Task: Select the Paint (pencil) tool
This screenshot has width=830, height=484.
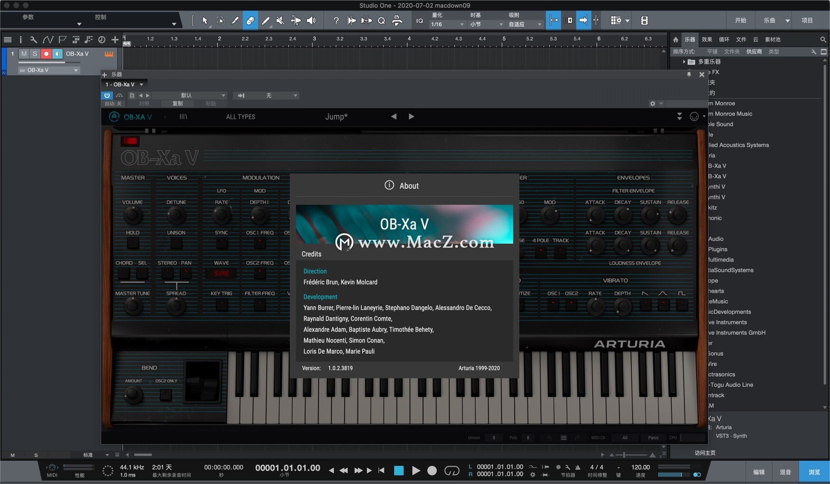Action: tap(266, 20)
